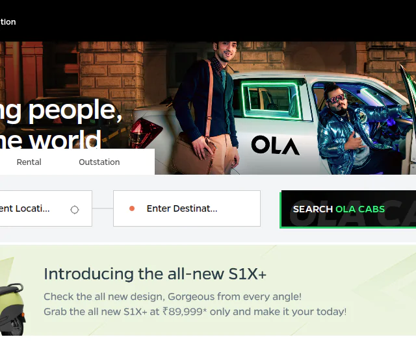Click the hero banner headline text
Viewport: 416px width, 350px height.
click(61, 124)
